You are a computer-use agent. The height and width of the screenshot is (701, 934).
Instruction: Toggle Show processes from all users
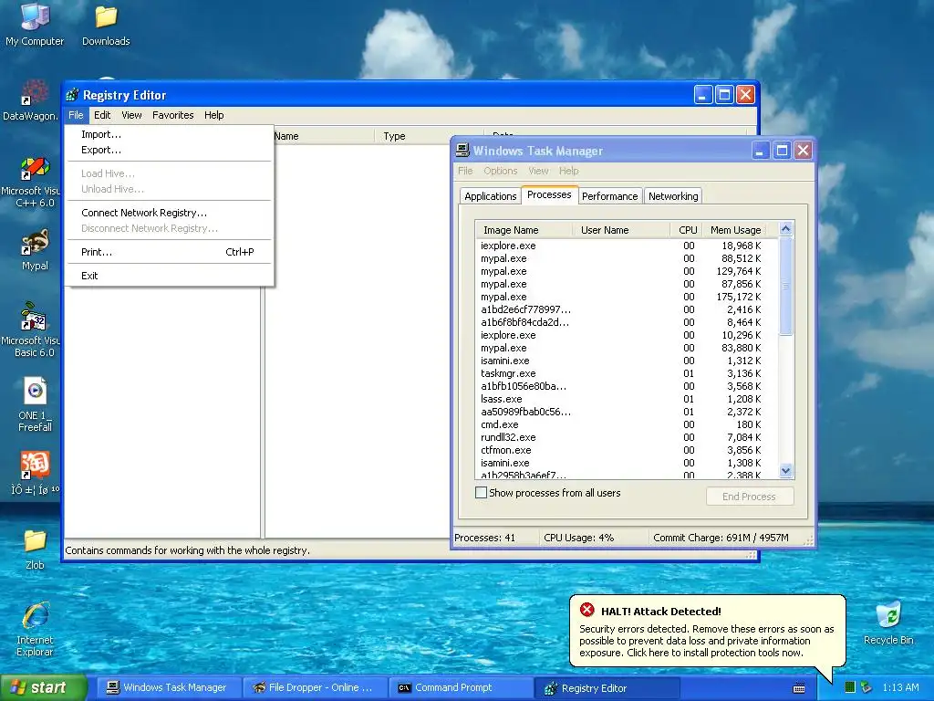481,492
